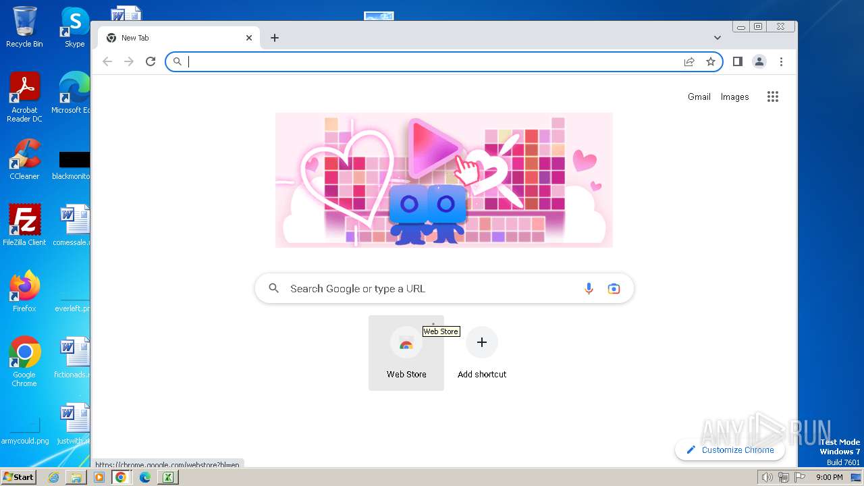The image size is (864, 486).
Task: Open the Images link
Action: (734, 97)
